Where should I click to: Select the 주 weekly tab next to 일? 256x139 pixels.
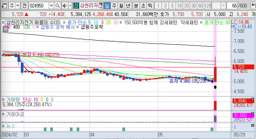(x=114, y=6)
